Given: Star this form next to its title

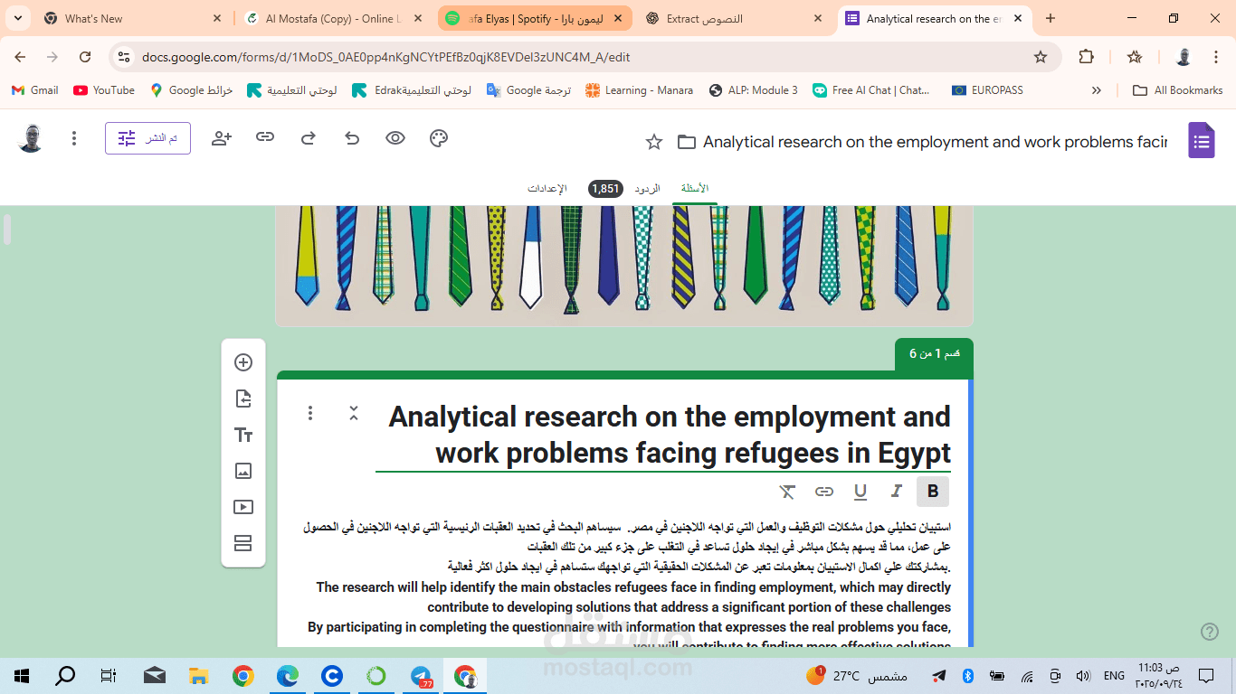Looking at the screenshot, I should tap(654, 142).
